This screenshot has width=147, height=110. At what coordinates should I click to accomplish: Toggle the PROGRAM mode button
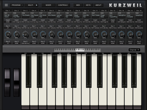tap(17, 5)
